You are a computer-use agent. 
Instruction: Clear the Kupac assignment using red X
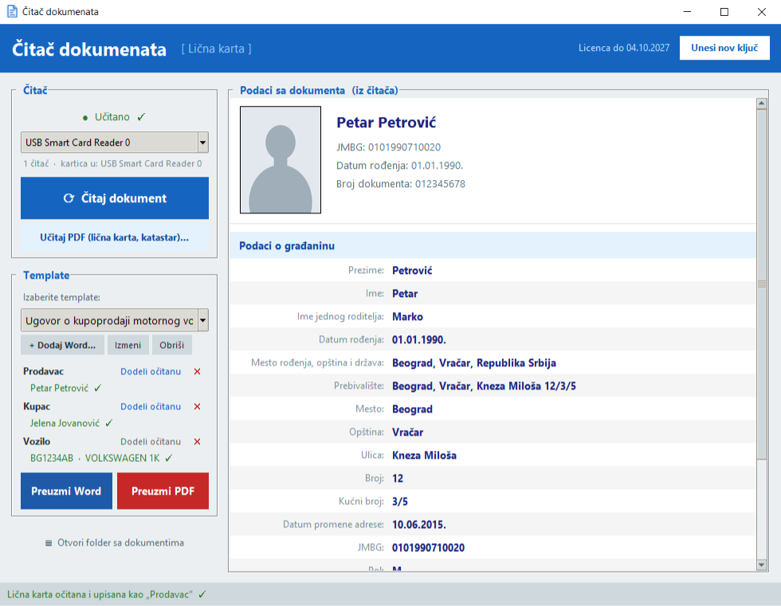[198, 406]
